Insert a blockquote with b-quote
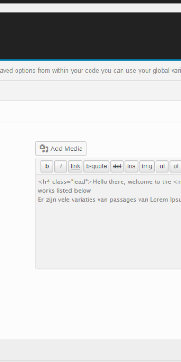Image resolution: width=181 pixels, height=362 pixels. pyautogui.click(x=96, y=166)
